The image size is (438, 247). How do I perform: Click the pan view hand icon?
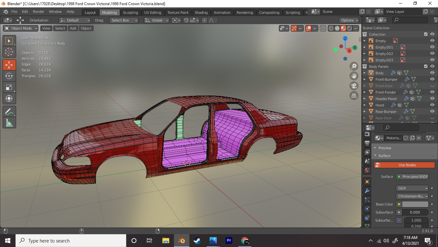(x=354, y=76)
